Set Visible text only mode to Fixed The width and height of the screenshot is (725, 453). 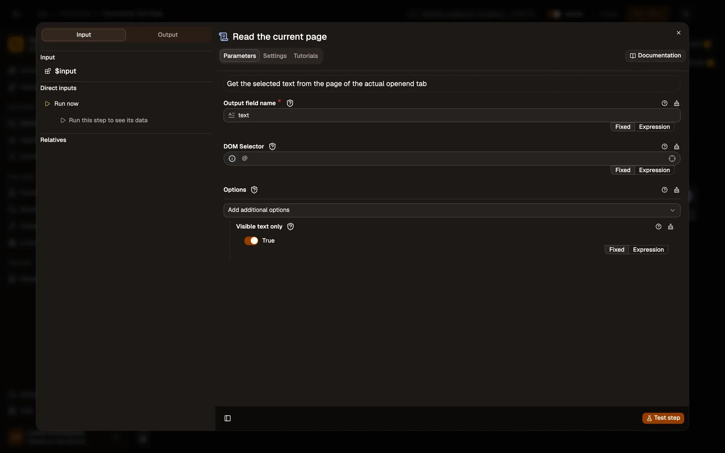tap(617, 250)
